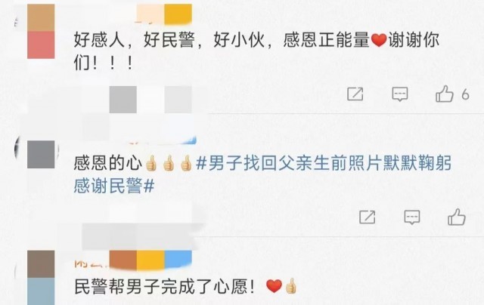Select the comment text 民警帮男子完成了心愿
The width and height of the screenshot is (484, 305).
point(164,287)
